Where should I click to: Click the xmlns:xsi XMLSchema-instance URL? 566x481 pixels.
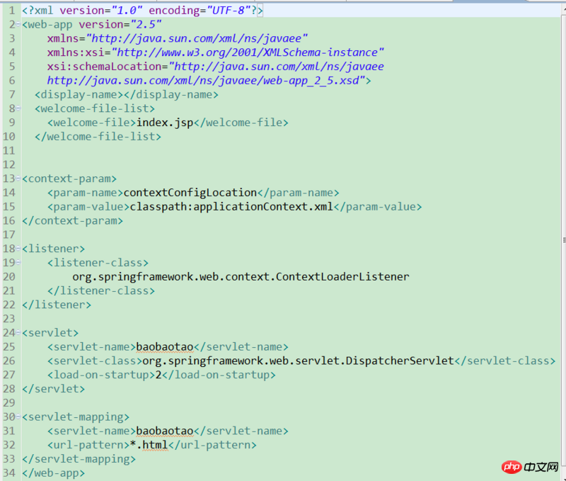point(248,52)
